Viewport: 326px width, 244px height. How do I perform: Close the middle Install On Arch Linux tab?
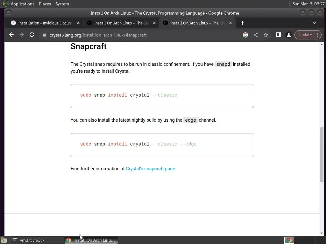[154, 23]
